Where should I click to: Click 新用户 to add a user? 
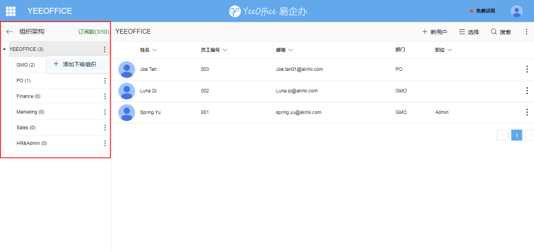[x=434, y=32]
